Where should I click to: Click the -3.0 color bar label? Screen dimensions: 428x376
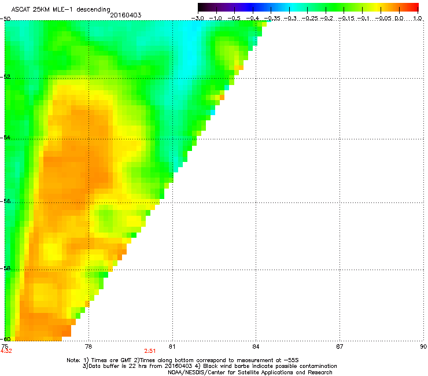[x=197, y=19]
